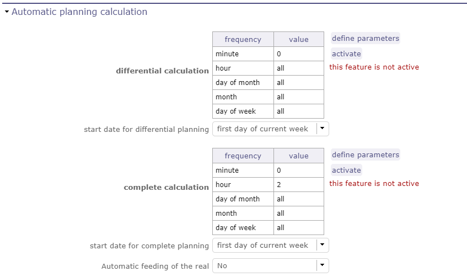Click the value header in complete table

click(x=298, y=156)
